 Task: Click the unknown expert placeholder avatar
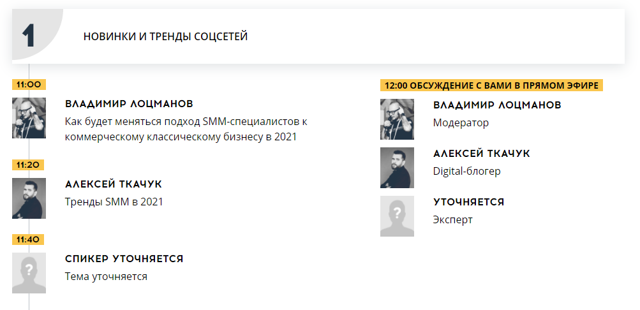click(397, 216)
